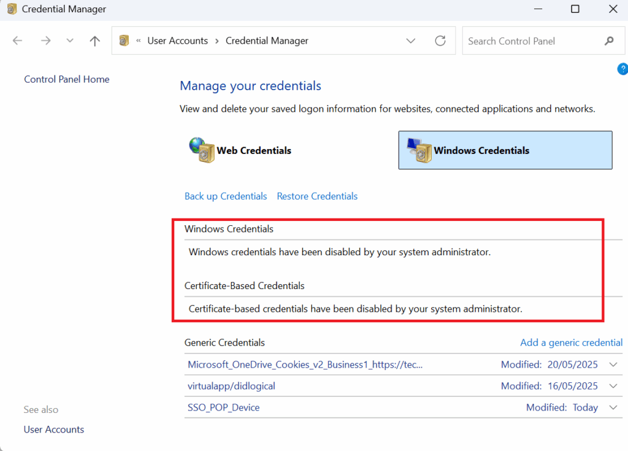Screen dimensions: 628x451
Task: Expand the SSO_POP_Device credential chevron
Action: [x=614, y=407]
